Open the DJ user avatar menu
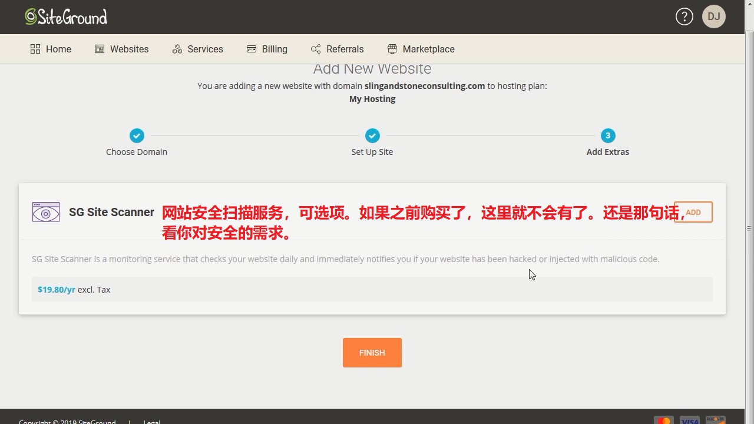 click(713, 16)
